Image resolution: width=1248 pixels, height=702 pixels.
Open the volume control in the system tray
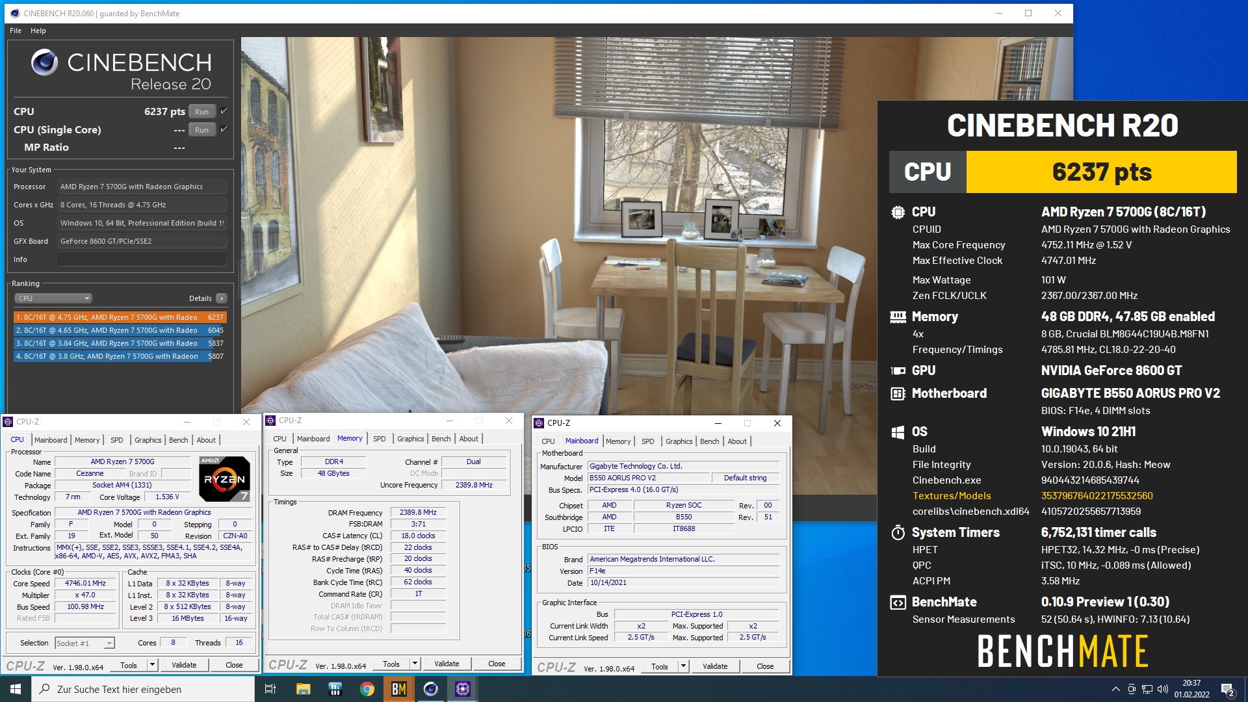1163,689
